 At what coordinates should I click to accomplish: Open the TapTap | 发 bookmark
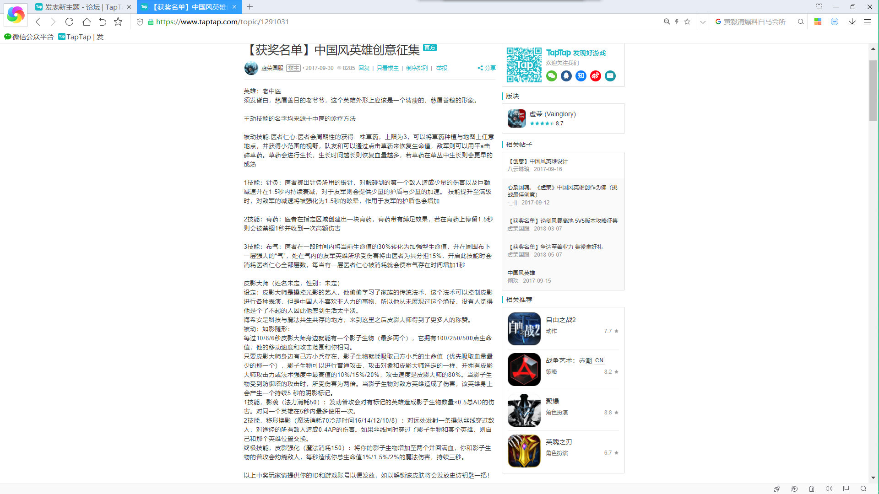tap(81, 37)
